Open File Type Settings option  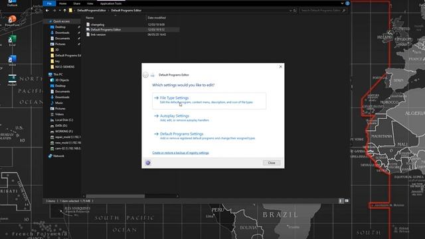(209, 100)
